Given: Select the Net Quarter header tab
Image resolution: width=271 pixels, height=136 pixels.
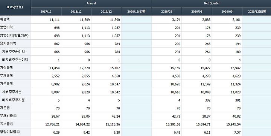Looking at the screenshot, I should (212, 3).
